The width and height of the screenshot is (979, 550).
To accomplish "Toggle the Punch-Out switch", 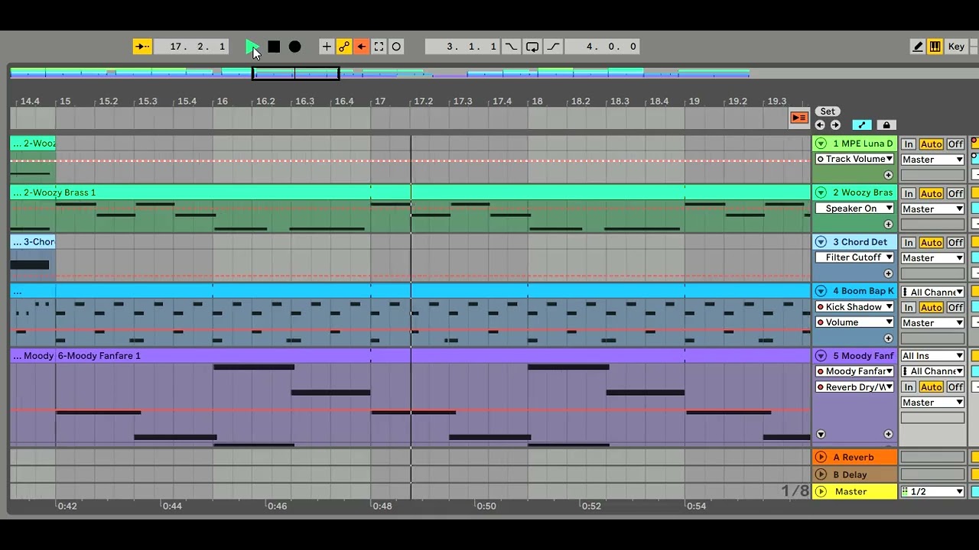I will [554, 47].
